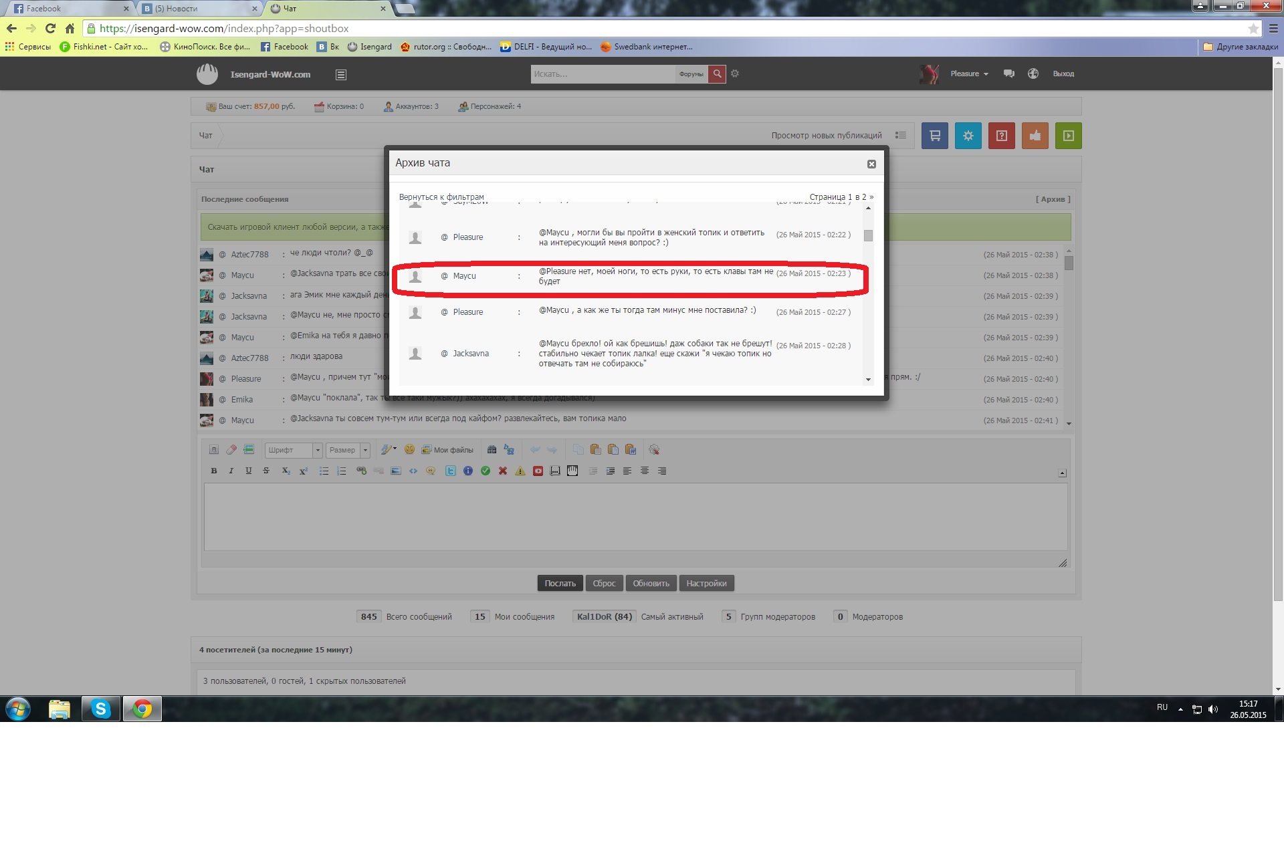Open the green play video tile

point(1069,136)
